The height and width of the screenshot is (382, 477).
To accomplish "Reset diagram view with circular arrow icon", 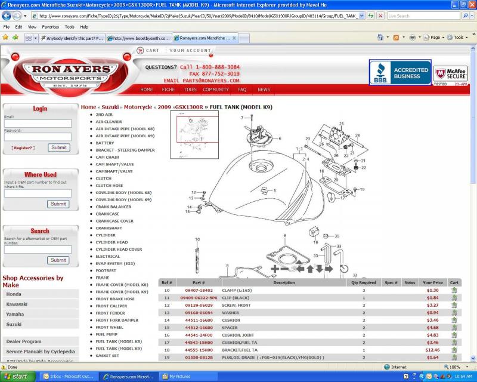I will [344, 269].
